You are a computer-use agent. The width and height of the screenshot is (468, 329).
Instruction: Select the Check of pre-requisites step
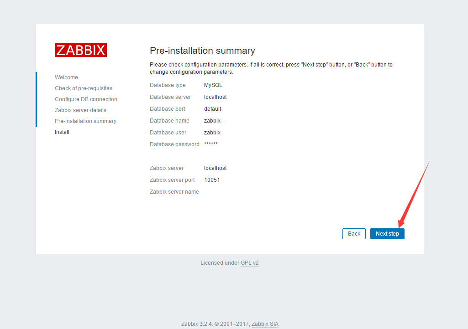pyautogui.click(x=84, y=88)
